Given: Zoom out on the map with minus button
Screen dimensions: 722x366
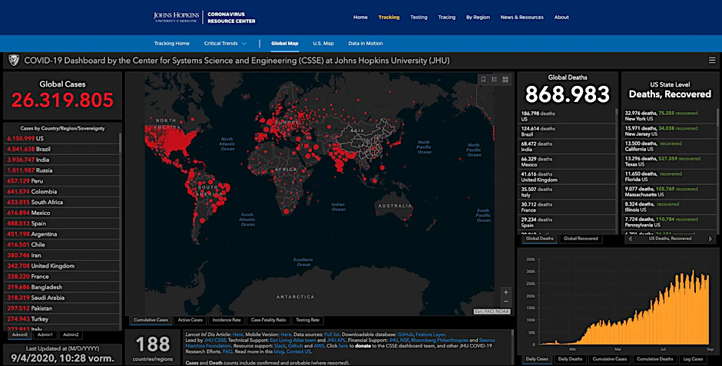Looking at the screenshot, I should pyautogui.click(x=505, y=302).
